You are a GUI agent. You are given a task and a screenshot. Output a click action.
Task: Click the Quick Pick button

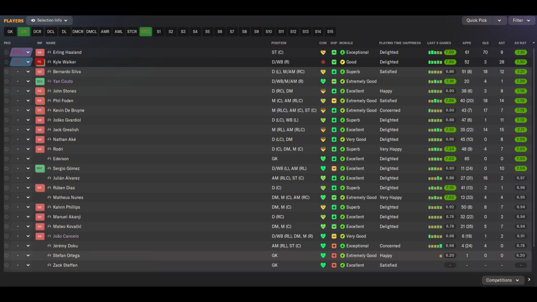coord(477,20)
